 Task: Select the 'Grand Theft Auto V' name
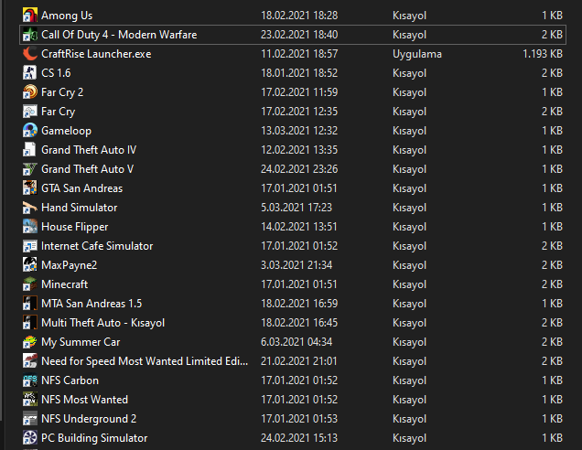pos(88,169)
